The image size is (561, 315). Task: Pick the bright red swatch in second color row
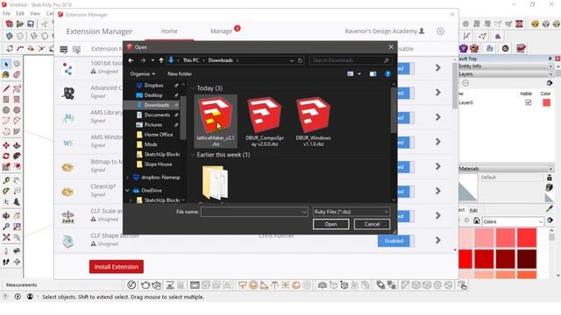pos(465,259)
